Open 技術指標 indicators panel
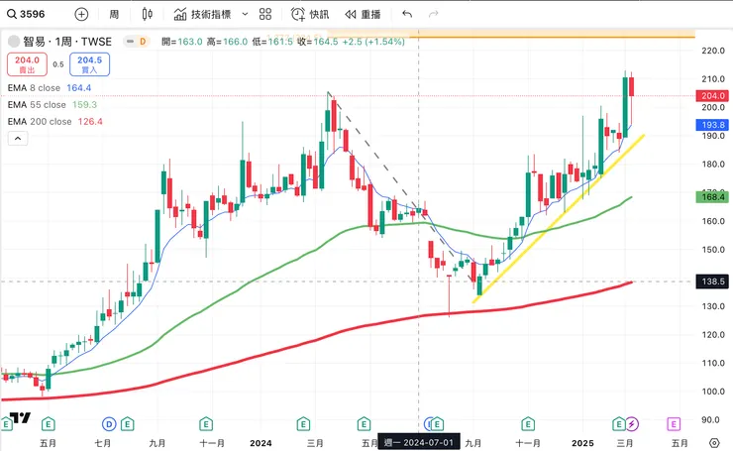Viewport: 733px width, 451px height. tap(202, 14)
